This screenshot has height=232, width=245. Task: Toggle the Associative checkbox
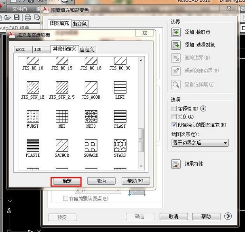(x=174, y=117)
